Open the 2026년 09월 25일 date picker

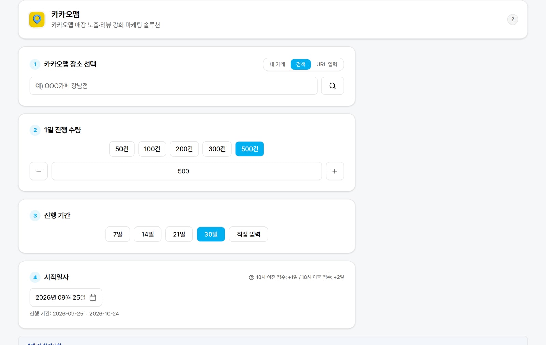(x=66, y=297)
